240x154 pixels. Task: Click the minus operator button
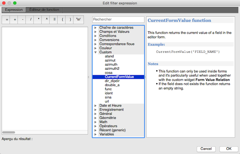pos(23,20)
